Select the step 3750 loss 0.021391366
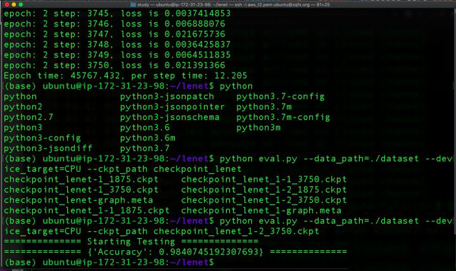The height and width of the screenshot is (271, 456). point(195,65)
